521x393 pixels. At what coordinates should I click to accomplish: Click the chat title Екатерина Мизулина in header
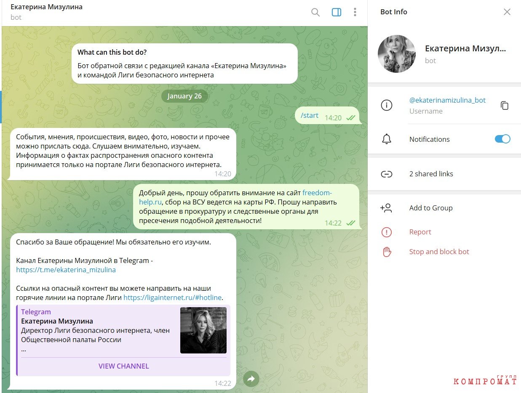pyautogui.click(x=46, y=7)
